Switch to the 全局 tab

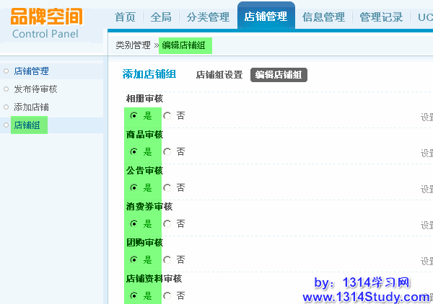(x=162, y=17)
